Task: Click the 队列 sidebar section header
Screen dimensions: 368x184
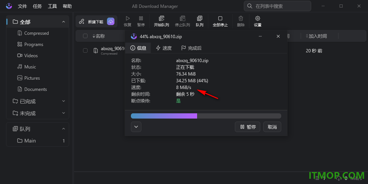Action: (37, 129)
